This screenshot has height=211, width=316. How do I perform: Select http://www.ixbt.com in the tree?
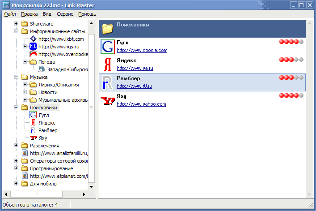61,39
